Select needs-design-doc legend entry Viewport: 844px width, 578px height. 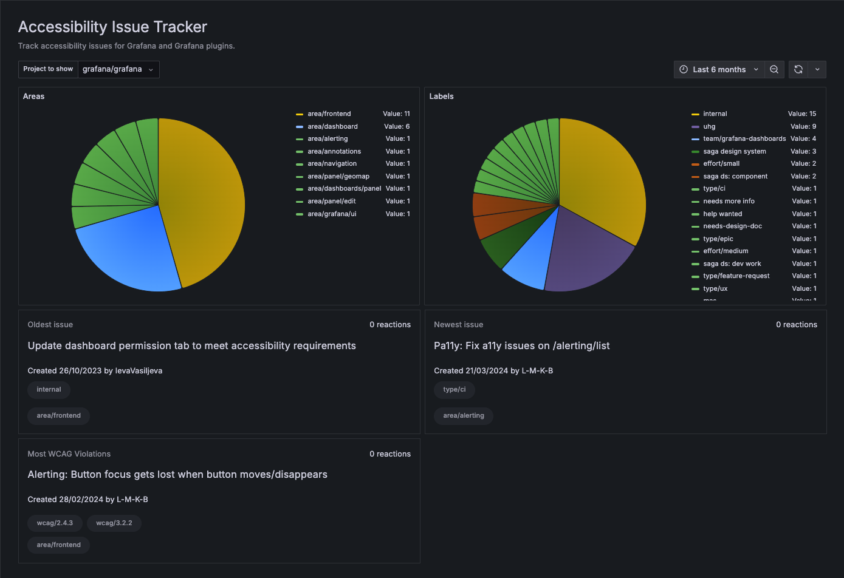click(x=732, y=226)
